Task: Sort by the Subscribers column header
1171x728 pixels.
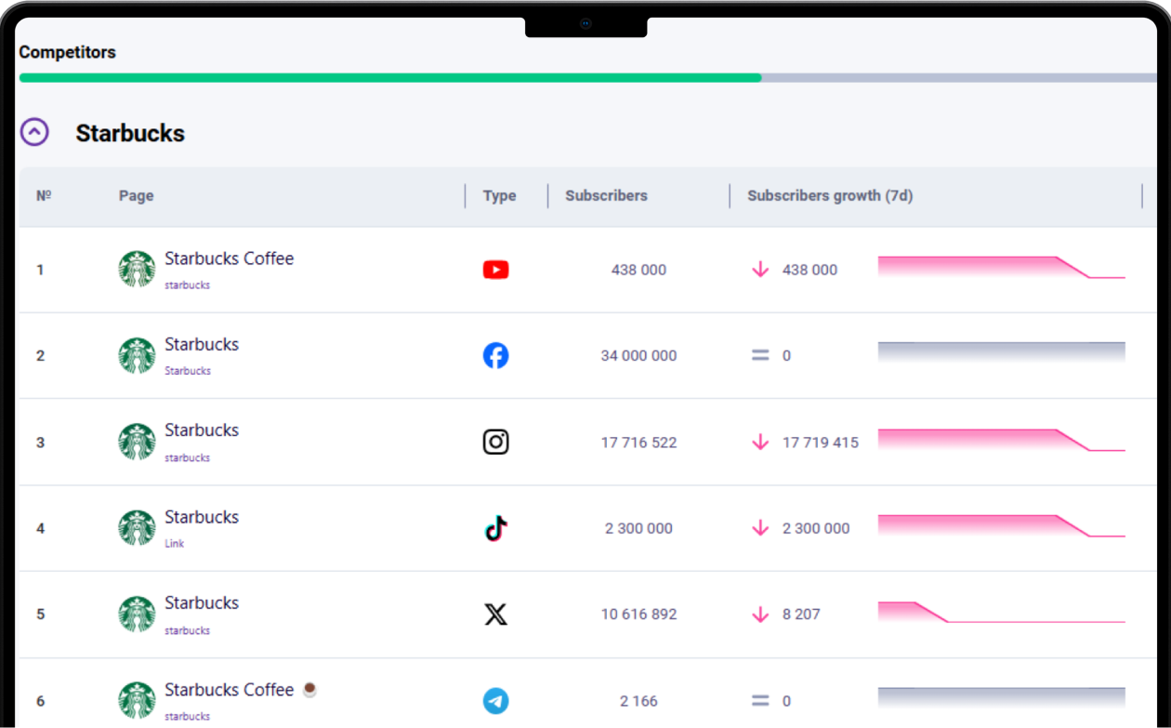Action: (606, 195)
